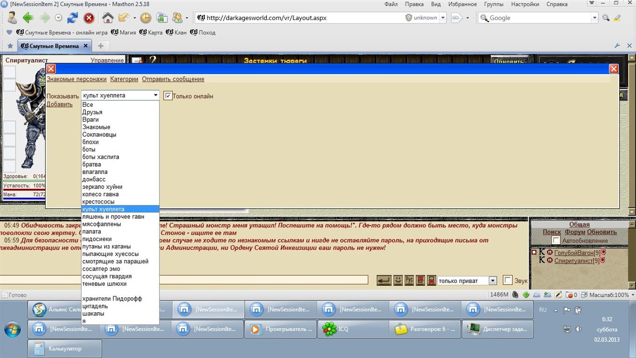Click the Поиск link in chat panel
636x358 pixels.
point(552,232)
